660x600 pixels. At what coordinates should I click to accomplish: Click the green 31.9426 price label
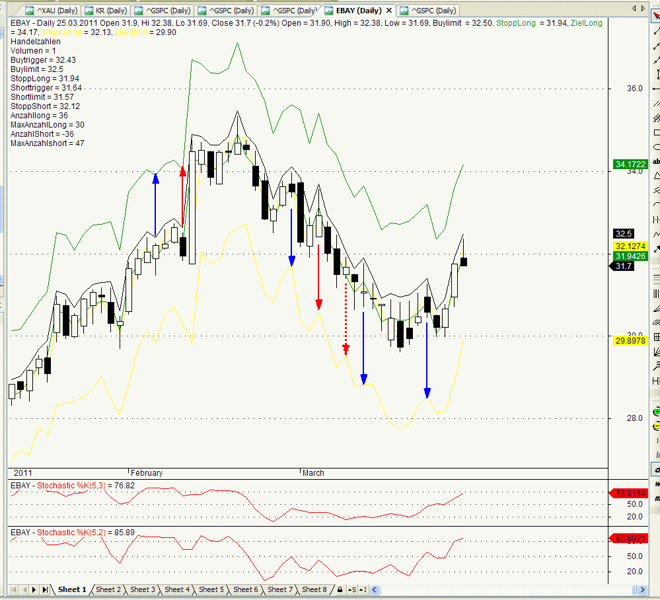point(630,256)
